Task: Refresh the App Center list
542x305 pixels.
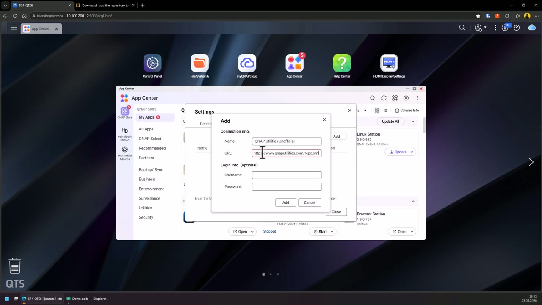Action: pyautogui.click(x=384, y=98)
